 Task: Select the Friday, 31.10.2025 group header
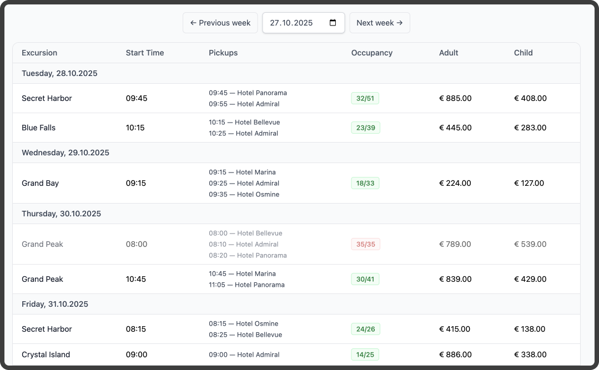tap(296, 304)
